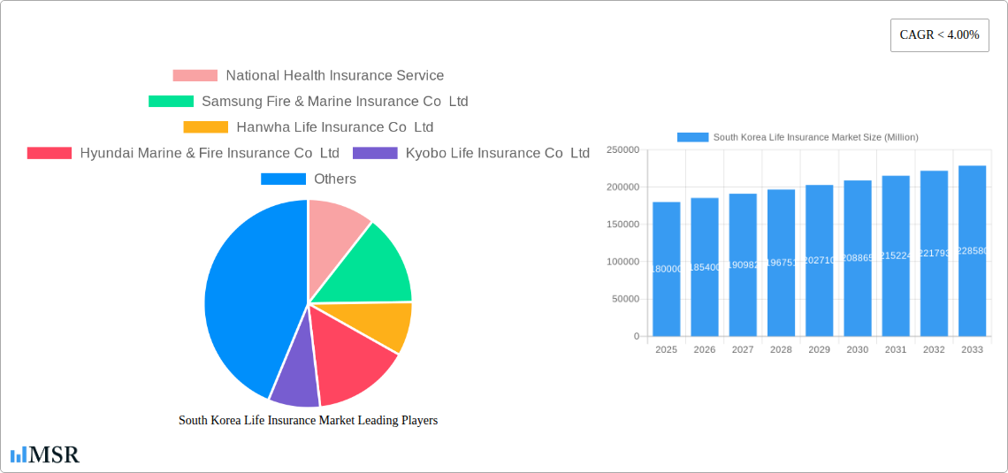
Task: Click the Others legend label
Action: (335, 179)
